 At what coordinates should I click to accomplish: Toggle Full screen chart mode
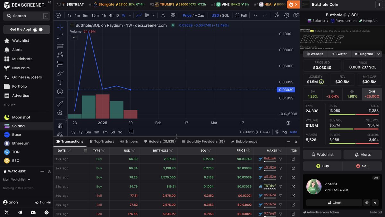[x=241, y=15]
